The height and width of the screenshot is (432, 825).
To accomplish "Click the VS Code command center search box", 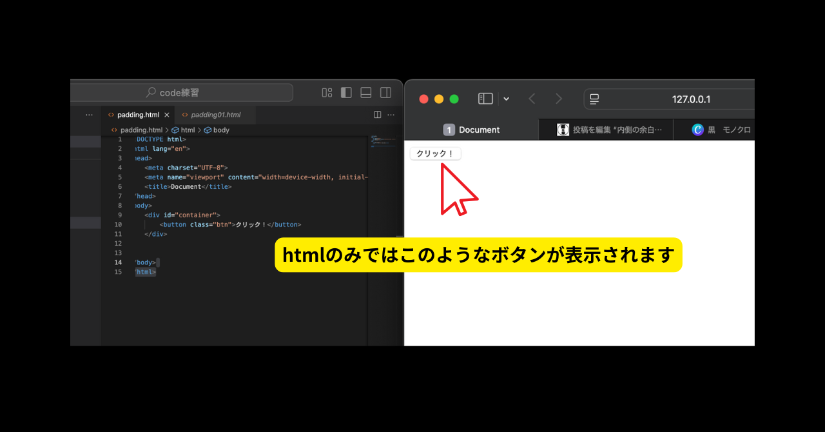I will click(182, 92).
